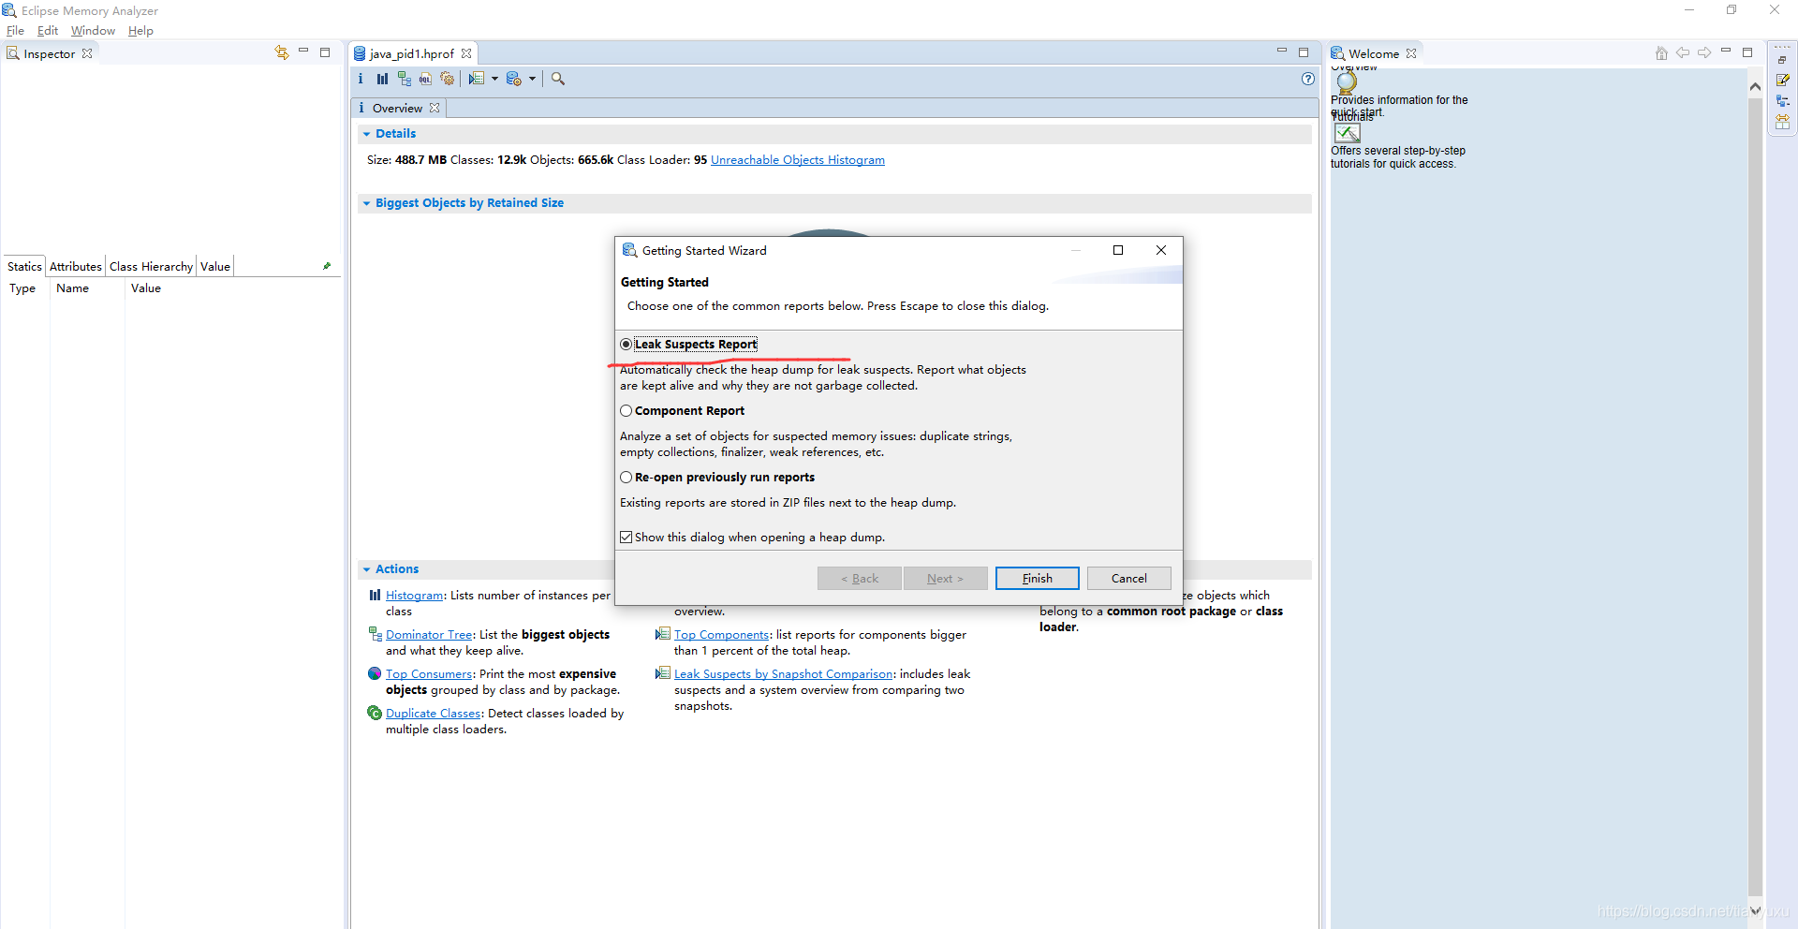Maximize the java_pid1.hprof editor area
This screenshot has height=929, width=1798.
click(1304, 52)
